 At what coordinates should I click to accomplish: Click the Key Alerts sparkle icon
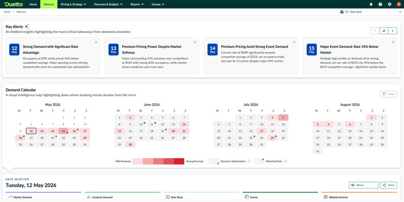coord(27,26)
